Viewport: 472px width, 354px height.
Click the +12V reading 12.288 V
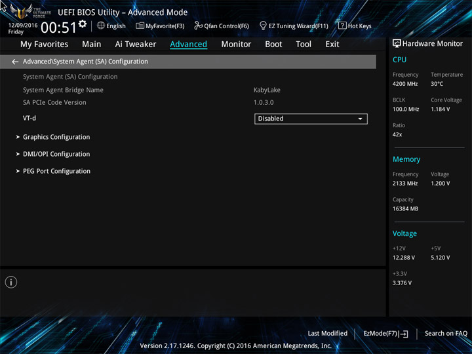pos(403,258)
